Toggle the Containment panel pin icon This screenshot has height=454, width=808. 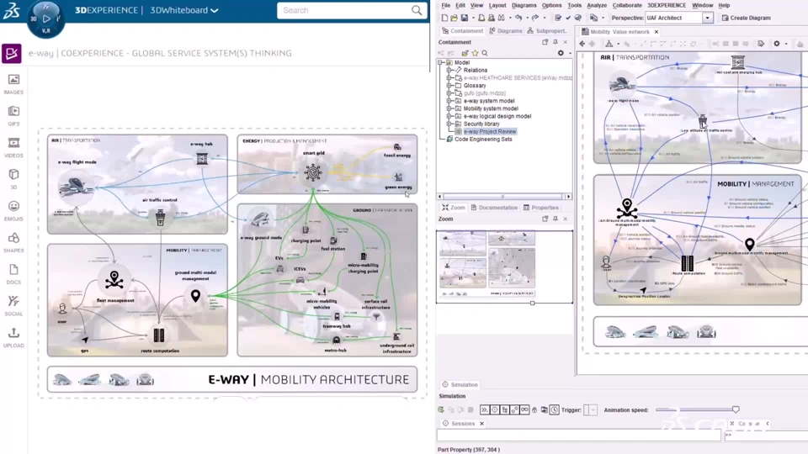(x=555, y=42)
